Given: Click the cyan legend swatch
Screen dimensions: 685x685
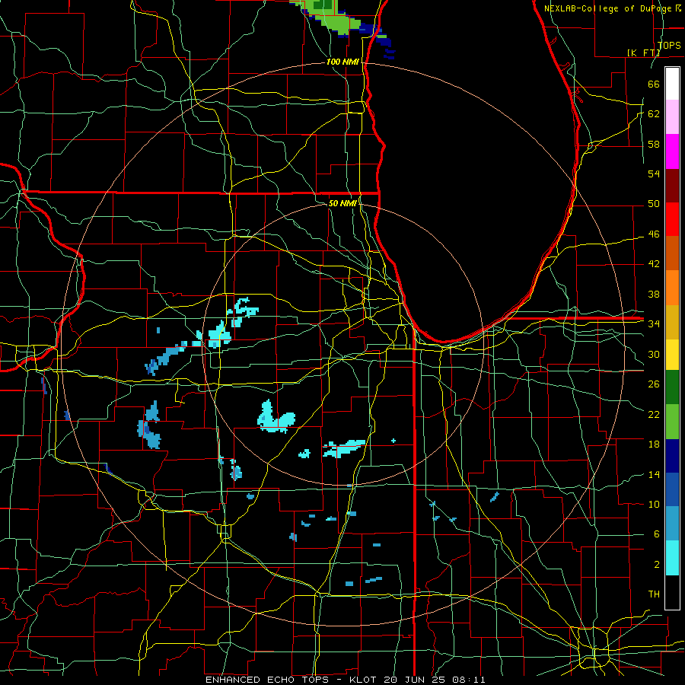Looking at the screenshot, I should coord(672,558).
